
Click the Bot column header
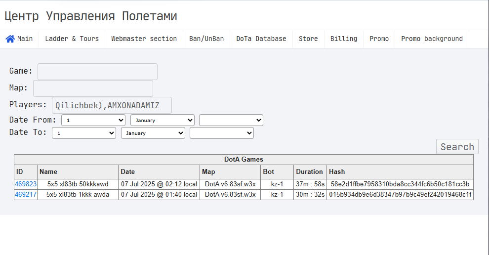pos(277,171)
